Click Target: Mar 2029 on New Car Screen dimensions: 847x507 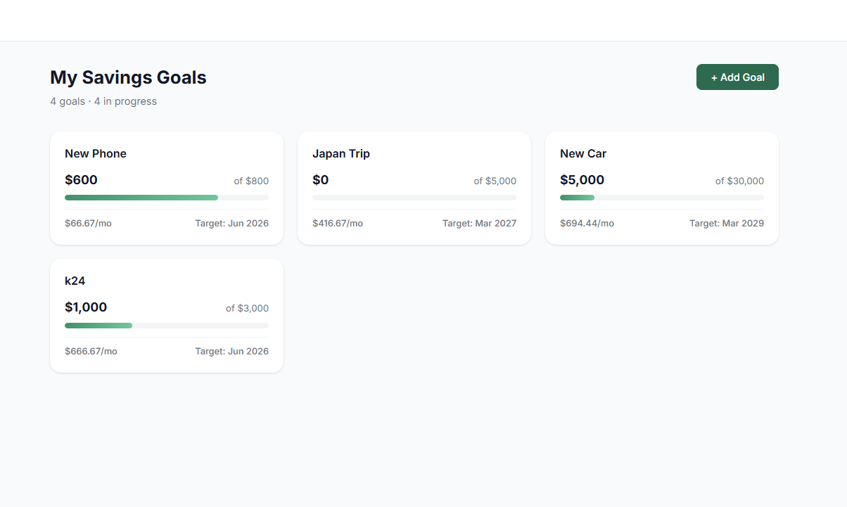click(726, 223)
